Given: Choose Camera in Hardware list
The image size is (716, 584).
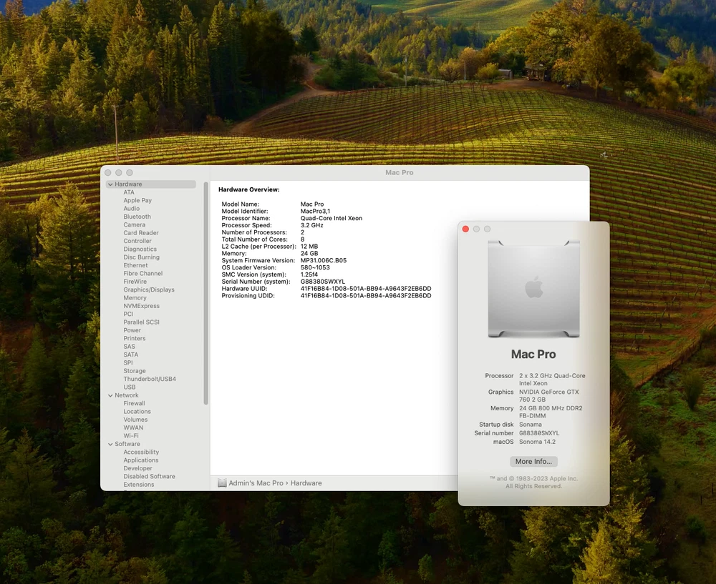Looking at the screenshot, I should click(x=135, y=224).
